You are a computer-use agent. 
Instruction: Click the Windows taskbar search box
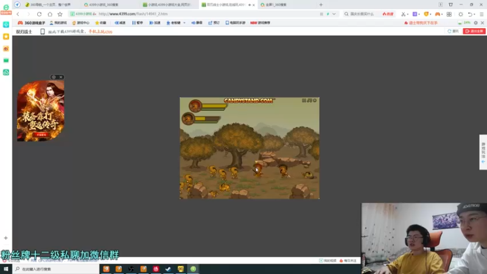(x=56, y=269)
